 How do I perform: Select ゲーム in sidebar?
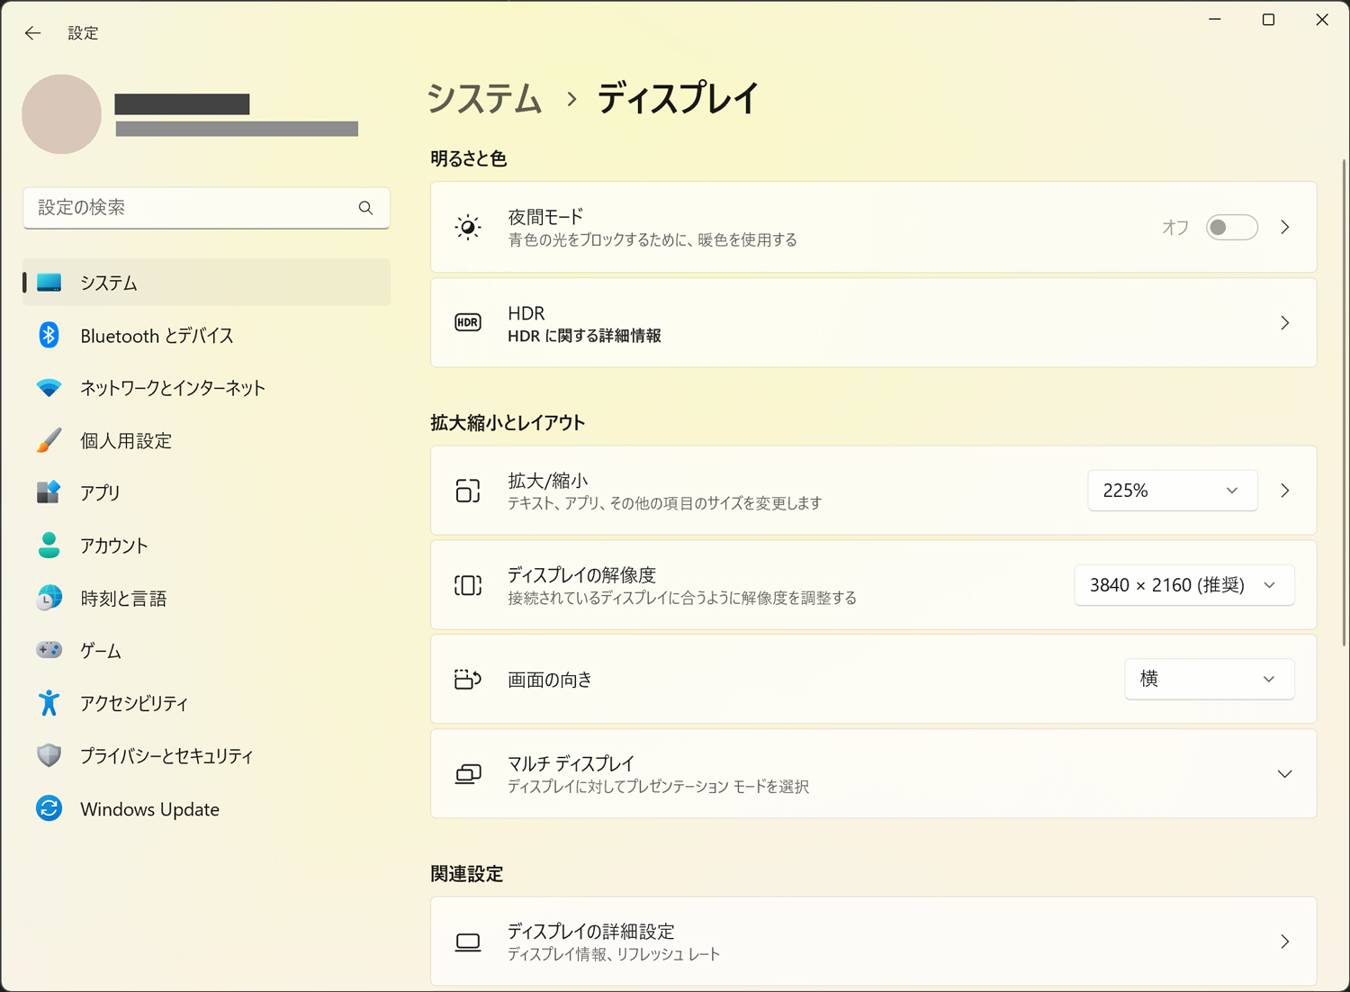206,650
